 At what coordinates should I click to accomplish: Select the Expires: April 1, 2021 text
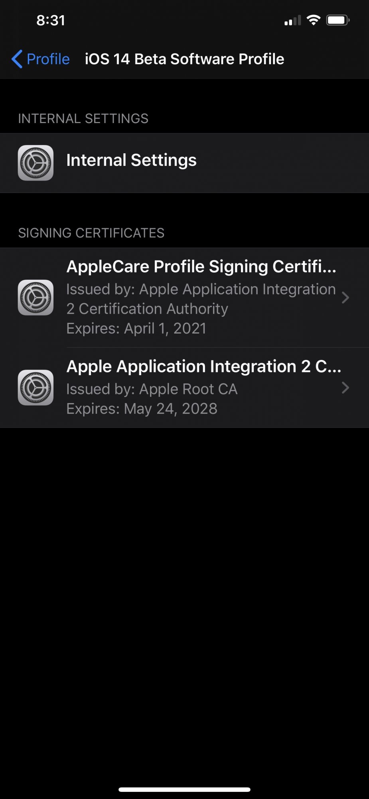(136, 328)
